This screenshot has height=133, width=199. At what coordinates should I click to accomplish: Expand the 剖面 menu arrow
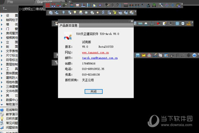(2, 47)
